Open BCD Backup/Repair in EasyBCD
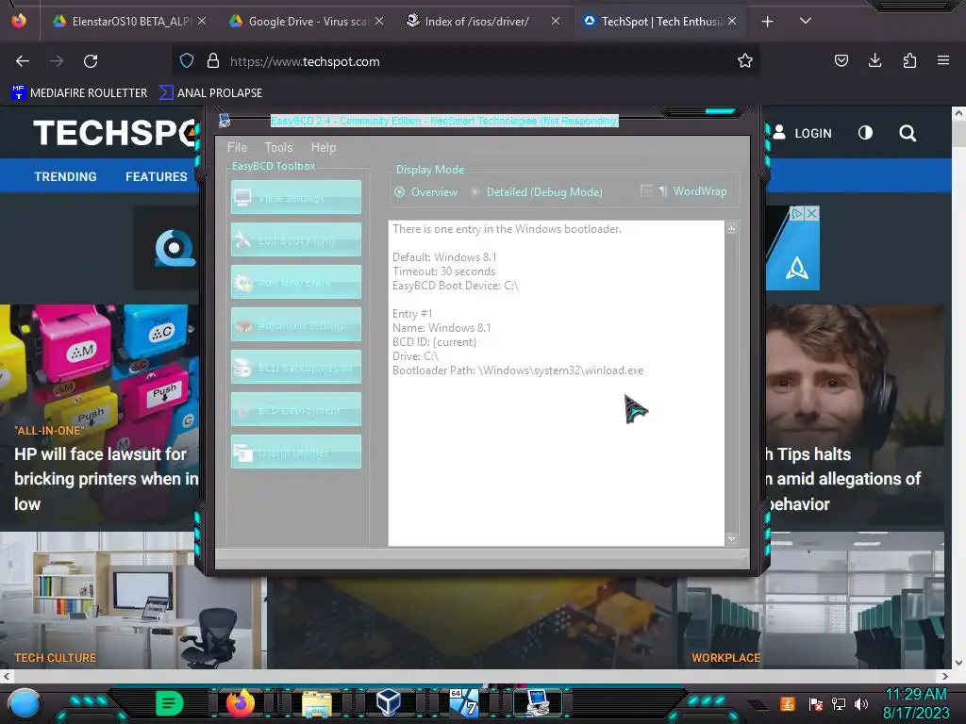 295,367
